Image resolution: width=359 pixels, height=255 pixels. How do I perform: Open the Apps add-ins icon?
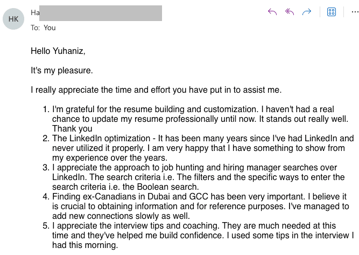(x=332, y=12)
